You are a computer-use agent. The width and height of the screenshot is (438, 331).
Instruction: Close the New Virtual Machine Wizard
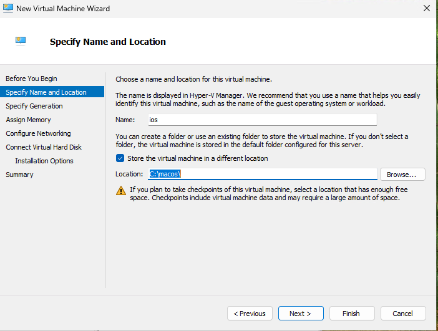(427, 8)
